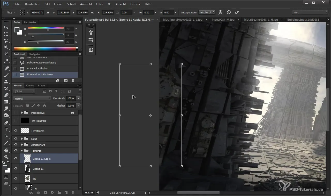Switch to the Navigator tab
This screenshot has height=196, width=331.
click(x=35, y=54)
